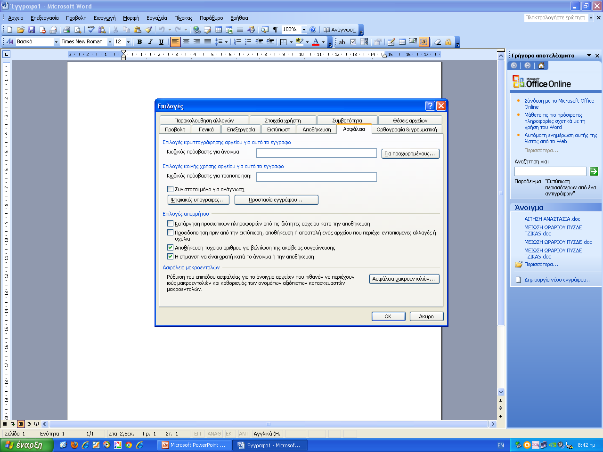
Task: Open the Times New Roman font dropdown
Action: 110,42
